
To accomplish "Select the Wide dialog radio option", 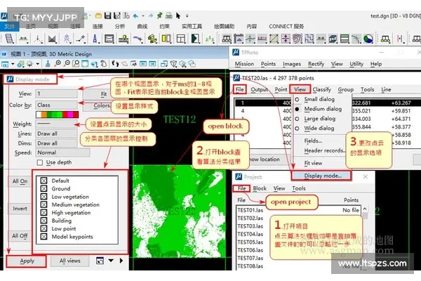I will tap(298, 129).
